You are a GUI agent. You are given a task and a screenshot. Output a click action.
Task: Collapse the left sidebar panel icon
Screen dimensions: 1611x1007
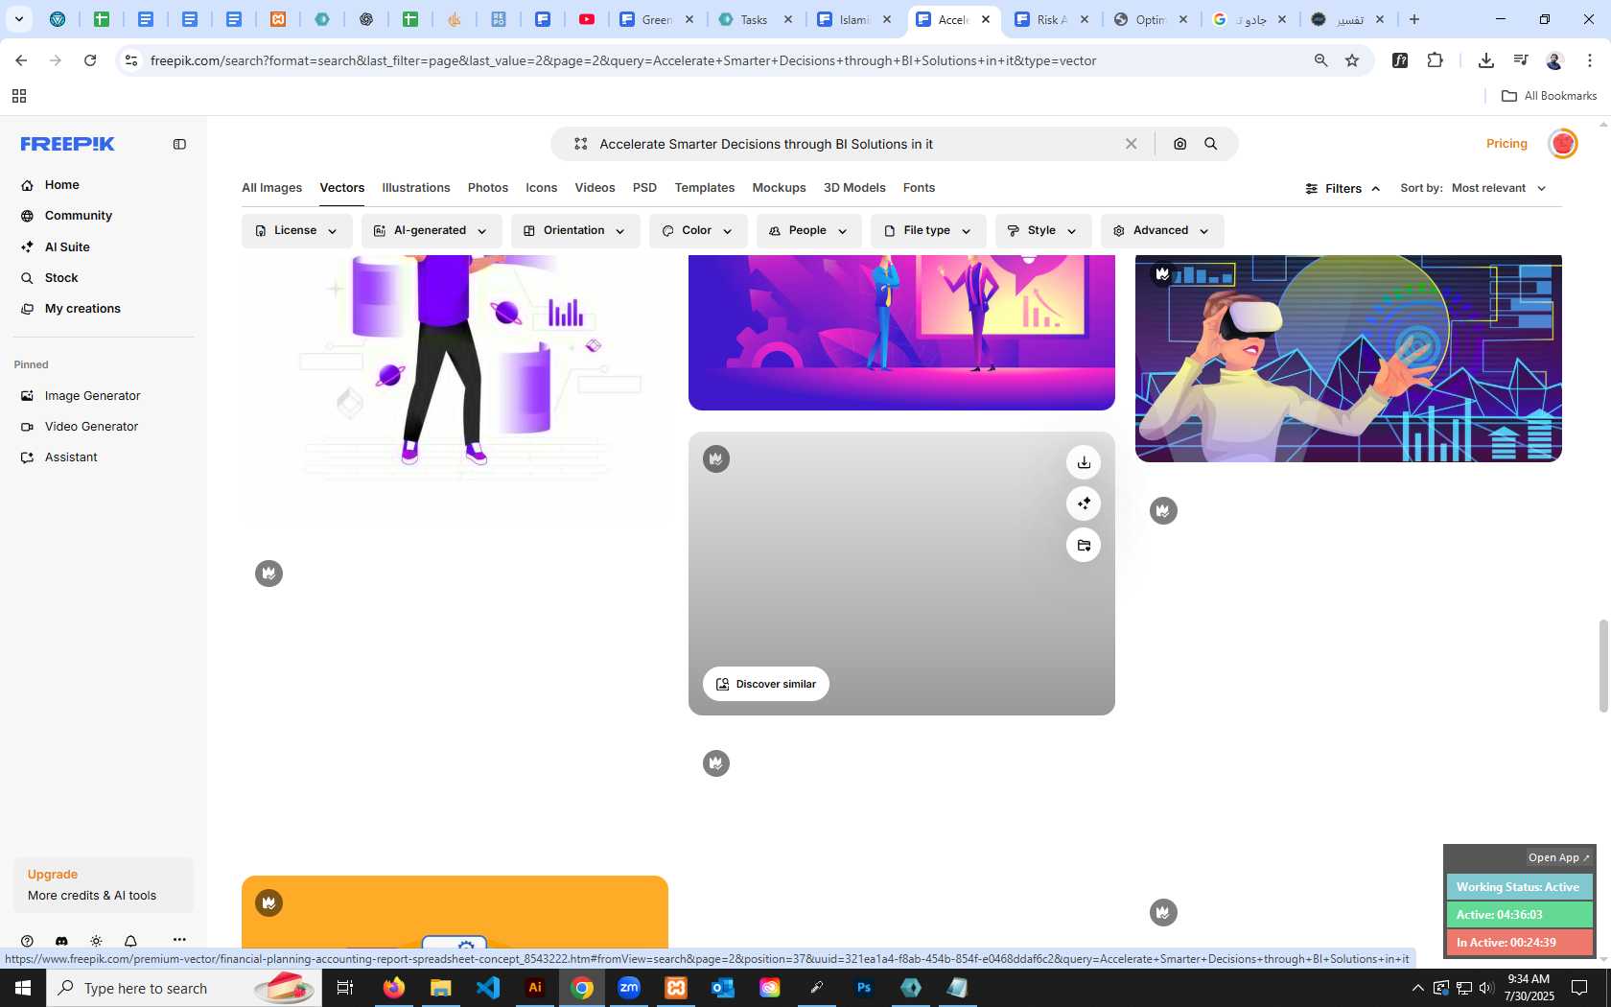(179, 144)
